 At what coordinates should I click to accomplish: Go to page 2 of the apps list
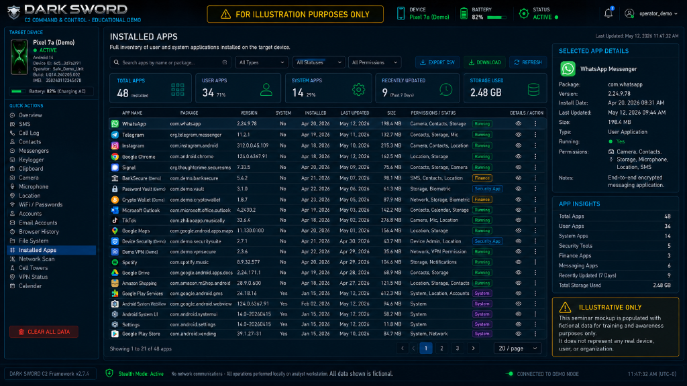[x=441, y=348]
